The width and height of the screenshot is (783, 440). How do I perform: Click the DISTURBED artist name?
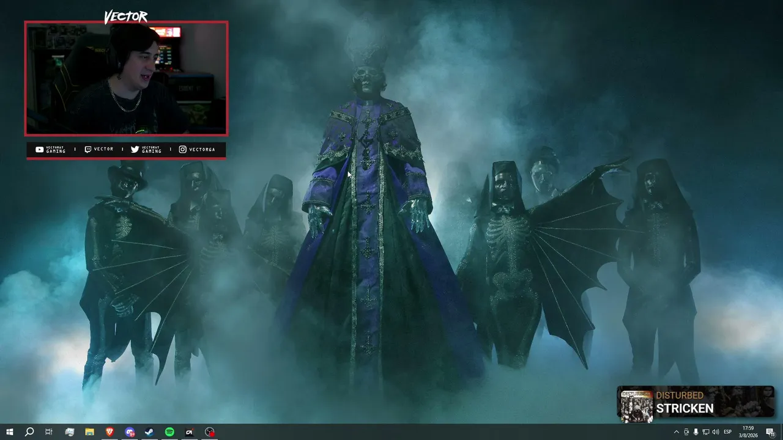(680, 395)
